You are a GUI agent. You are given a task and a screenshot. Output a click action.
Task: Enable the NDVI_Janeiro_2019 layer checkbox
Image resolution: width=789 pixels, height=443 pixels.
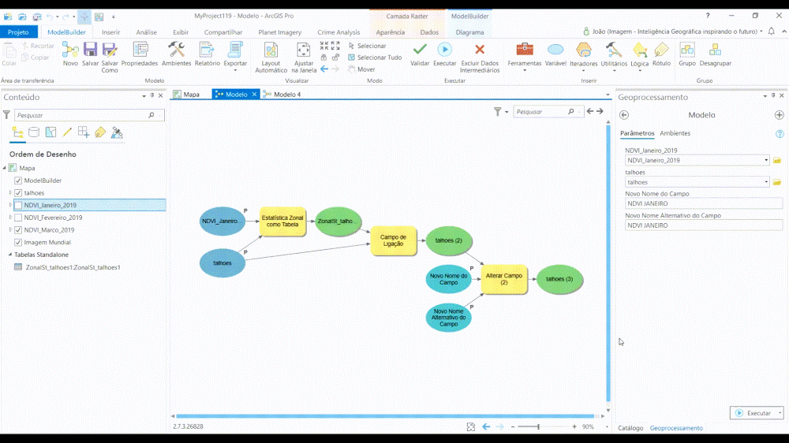(x=18, y=206)
